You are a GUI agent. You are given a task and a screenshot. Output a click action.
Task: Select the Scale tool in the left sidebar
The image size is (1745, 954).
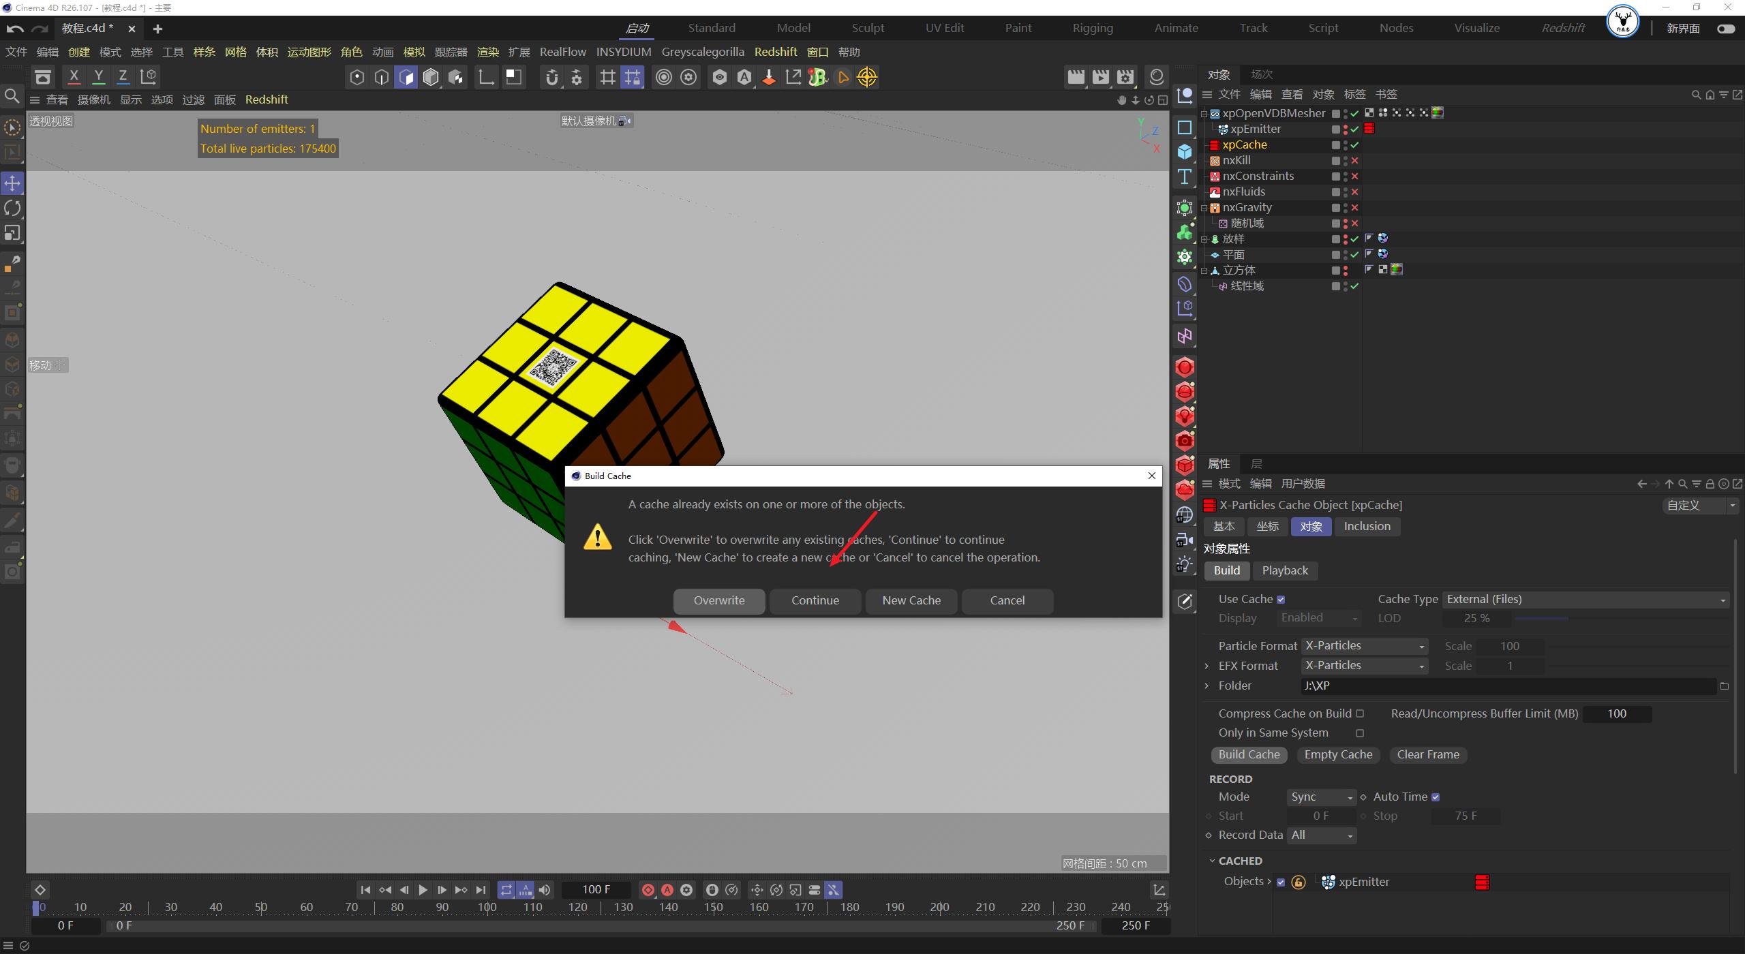click(12, 232)
